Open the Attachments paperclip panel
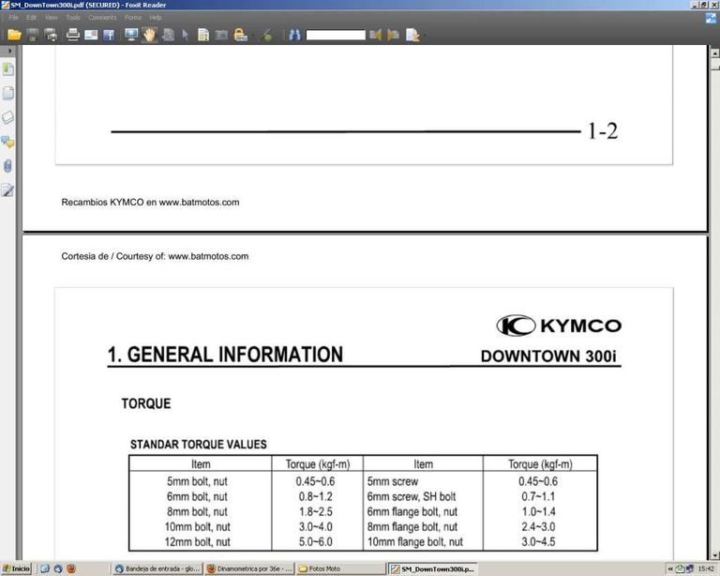The image size is (720, 576). point(8,166)
